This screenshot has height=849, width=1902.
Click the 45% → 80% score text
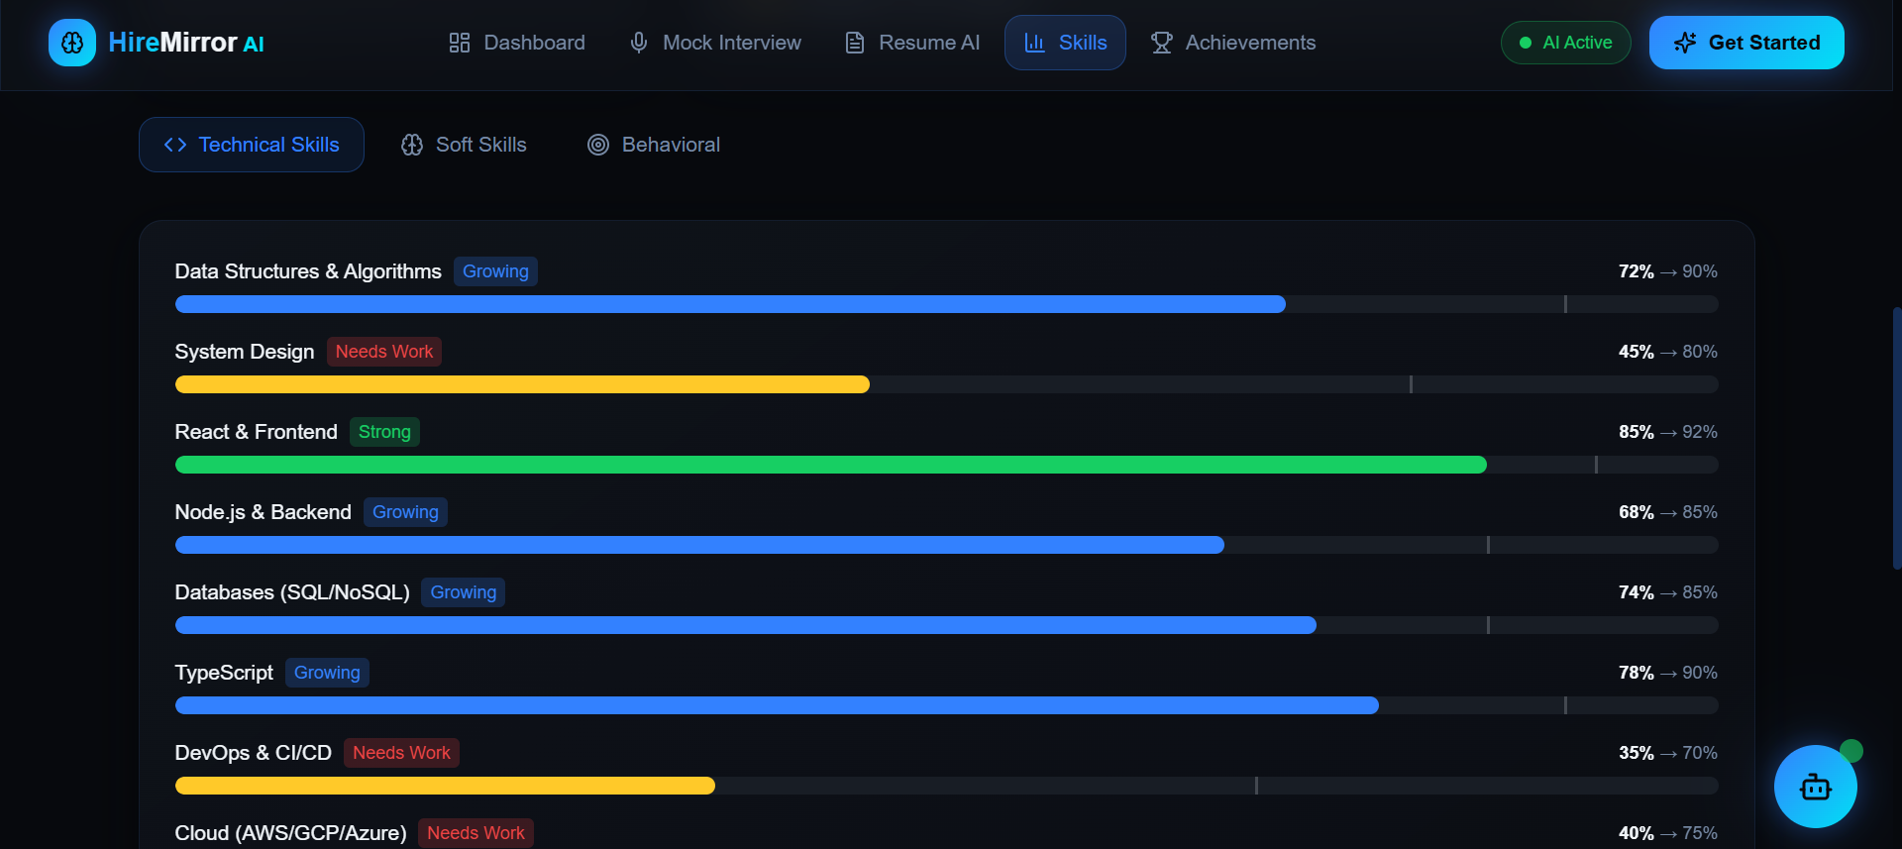[x=1668, y=352]
